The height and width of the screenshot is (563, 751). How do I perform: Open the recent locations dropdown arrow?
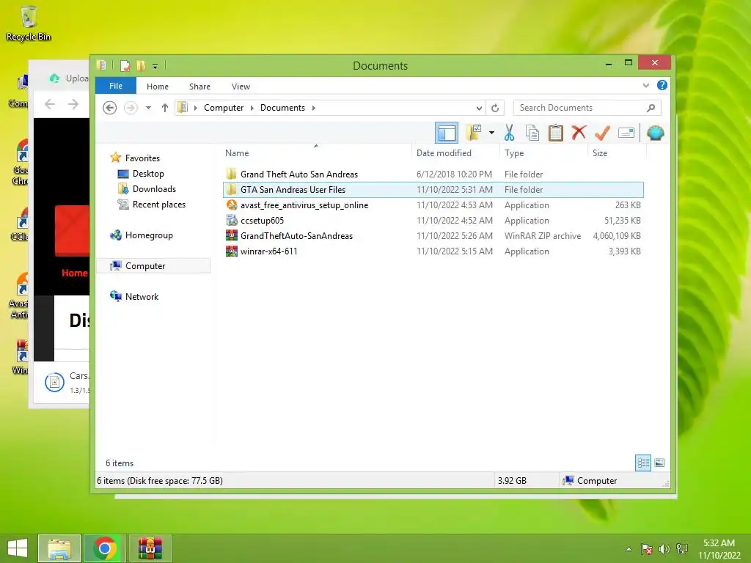[x=148, y=108]
